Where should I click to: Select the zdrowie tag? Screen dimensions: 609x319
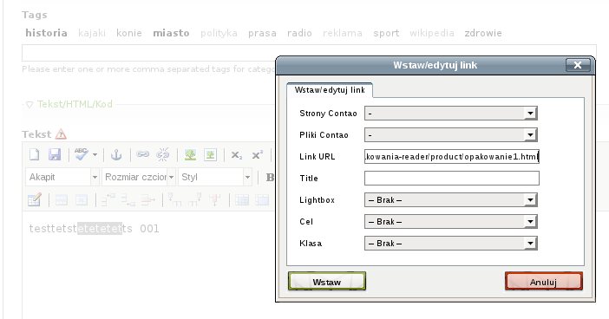[482, 33]
